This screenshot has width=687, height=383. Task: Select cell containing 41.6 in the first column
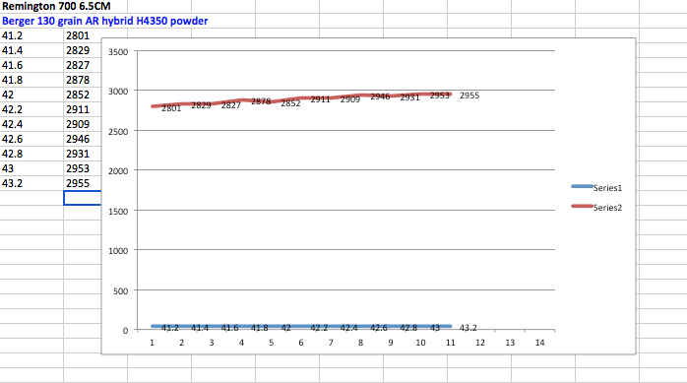(31, 65)
